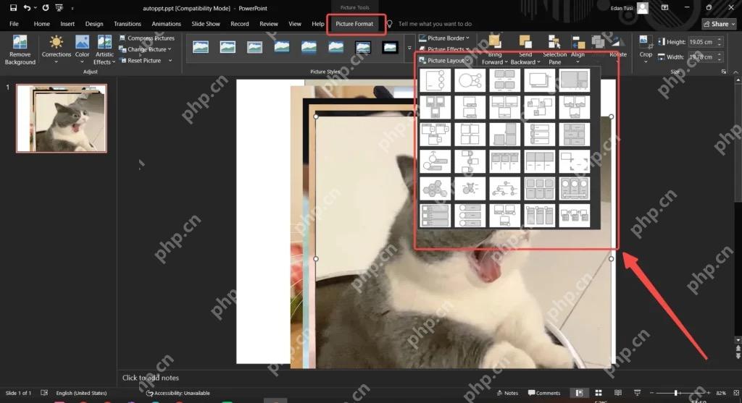The image size is (742, 403).
Task: Switch to Slide Sorter view
Action: click(599, 393)
